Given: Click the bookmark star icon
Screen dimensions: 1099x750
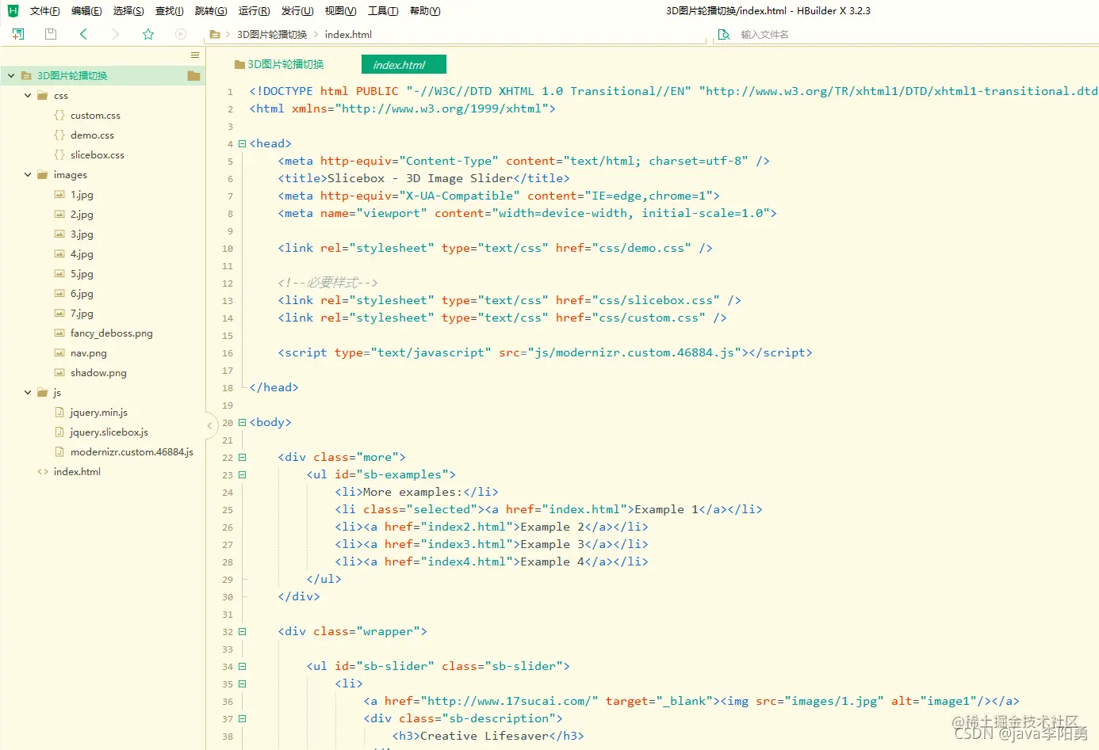Looking at the screenshot, I should (x=148, y=34).
